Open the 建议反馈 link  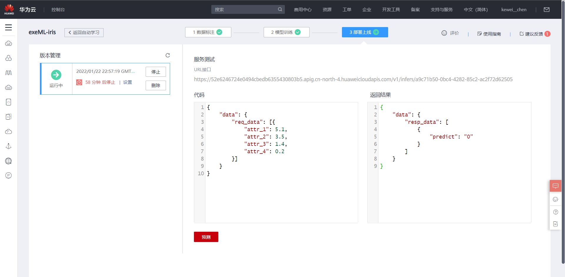point(531,34)
